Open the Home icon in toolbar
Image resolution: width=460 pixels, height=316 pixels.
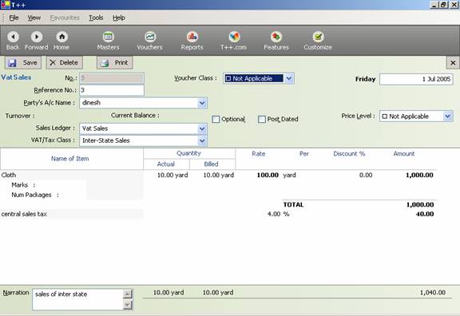tap(61, 37)
